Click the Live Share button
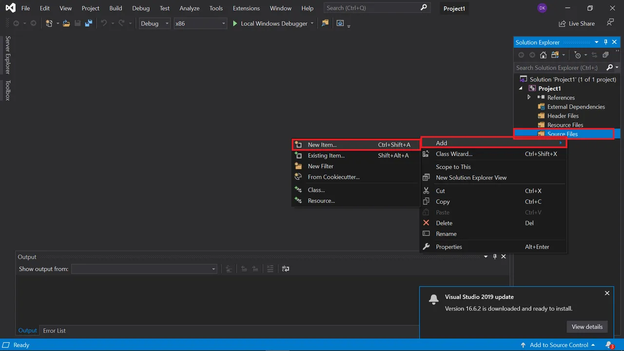This screenshot has height=351, width=624. (577, 23)
